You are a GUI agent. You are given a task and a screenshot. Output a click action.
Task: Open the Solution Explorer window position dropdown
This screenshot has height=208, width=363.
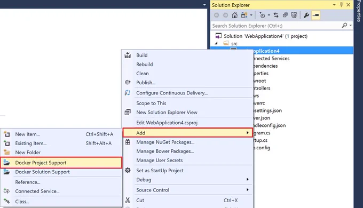click(x=334, y=5)
